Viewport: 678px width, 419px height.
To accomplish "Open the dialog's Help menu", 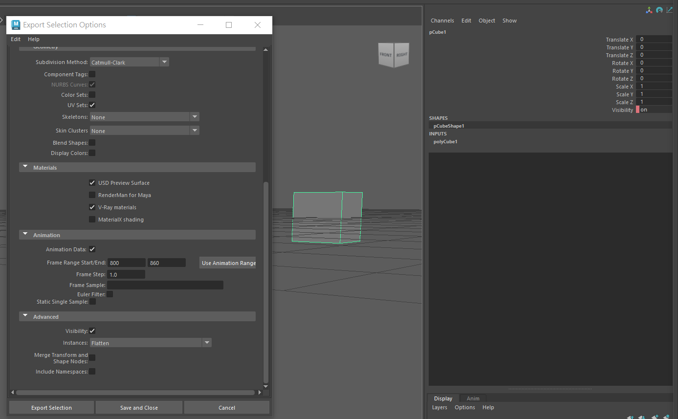I will (34, 39).
